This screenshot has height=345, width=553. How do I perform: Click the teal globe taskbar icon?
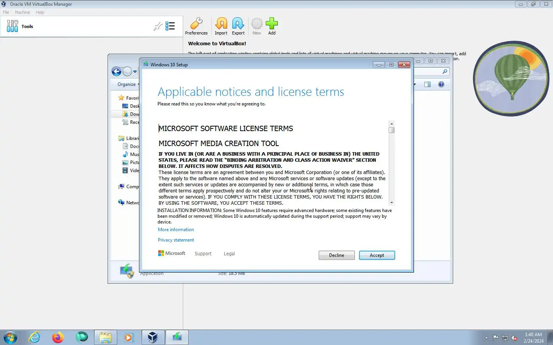pyautogui.click(x=81, y=337)
